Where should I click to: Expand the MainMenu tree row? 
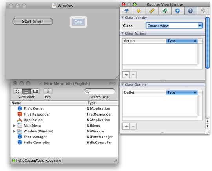[14, 125]
